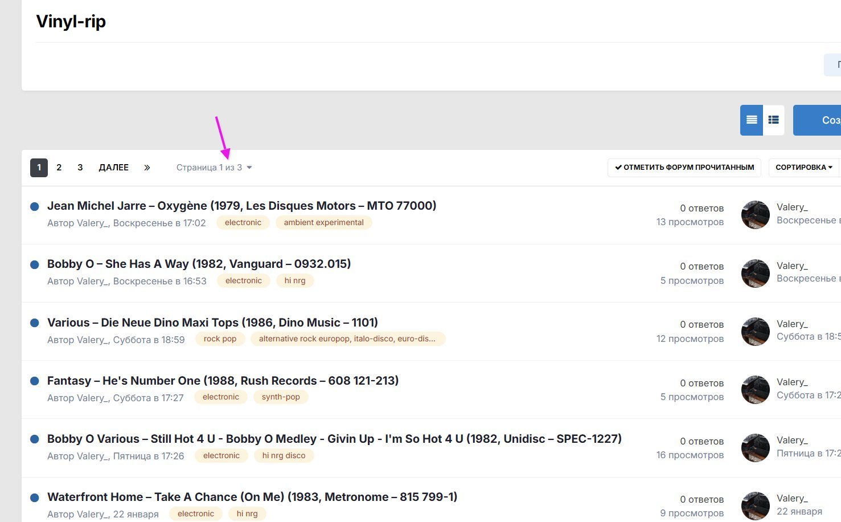The width and height of the screenshot is (841, 522).
Task: Click unread dot beside Fantasy He's Number One
Action: 35,381
